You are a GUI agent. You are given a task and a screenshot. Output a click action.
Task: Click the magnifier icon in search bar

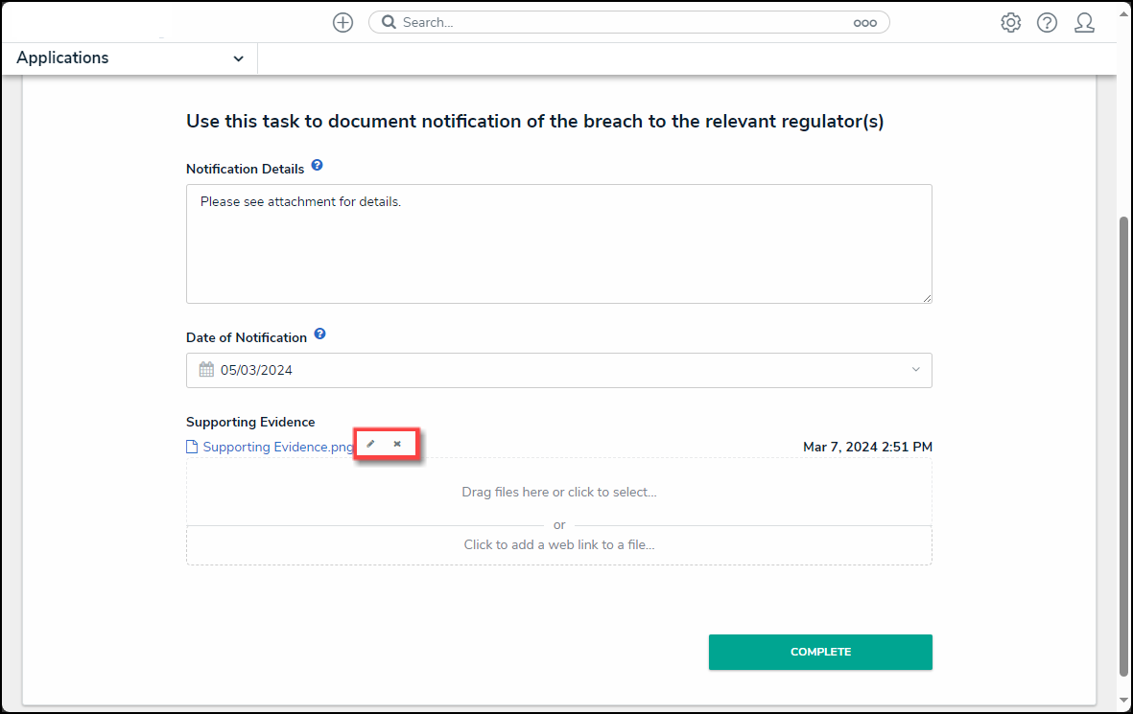(x=389, y=22)
